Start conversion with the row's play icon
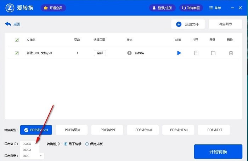The height and width of the screenshot is (161, 248). (179, 53)
